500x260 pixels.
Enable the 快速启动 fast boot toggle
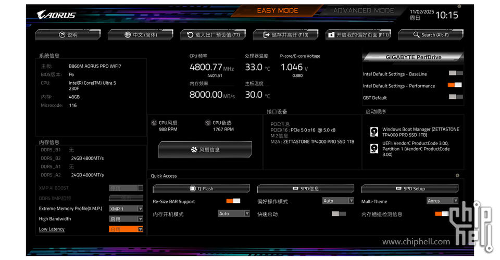coord(339,214)
